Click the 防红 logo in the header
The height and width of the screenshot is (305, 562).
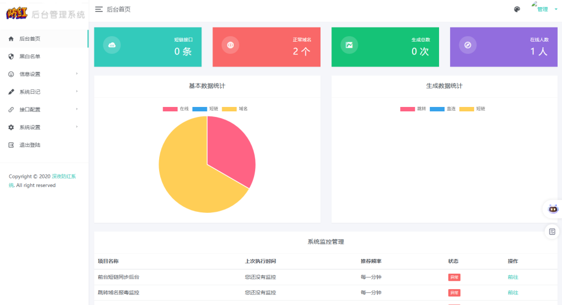[16, 14]
